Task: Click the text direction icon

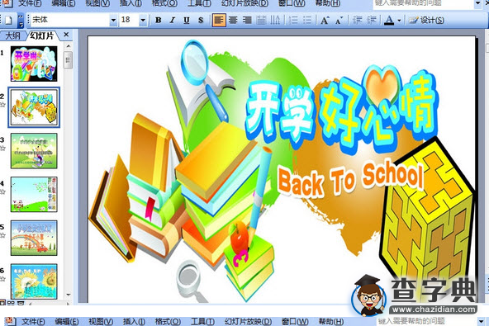Action: (x=275, y=21)
